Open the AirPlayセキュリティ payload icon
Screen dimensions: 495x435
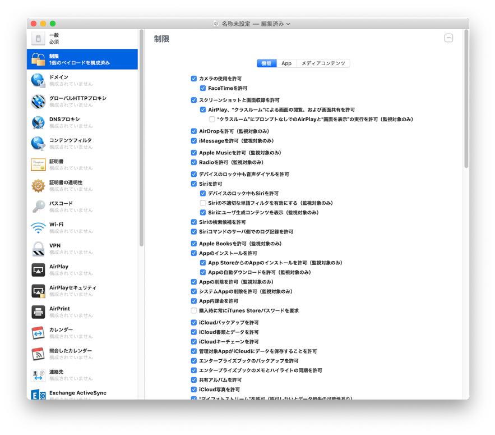(x=39, y=291)
